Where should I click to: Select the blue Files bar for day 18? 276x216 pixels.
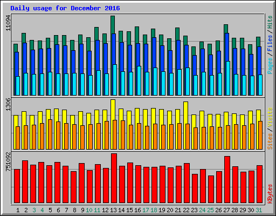click(x=154, y=52)
